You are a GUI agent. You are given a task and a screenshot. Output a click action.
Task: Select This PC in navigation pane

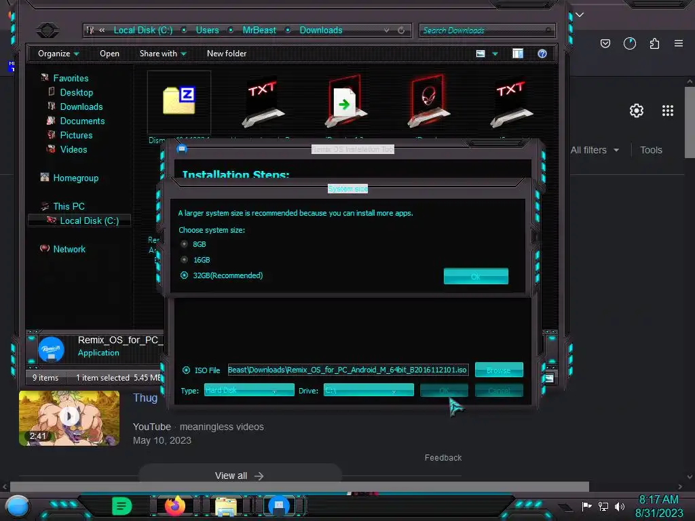(69, 206)
